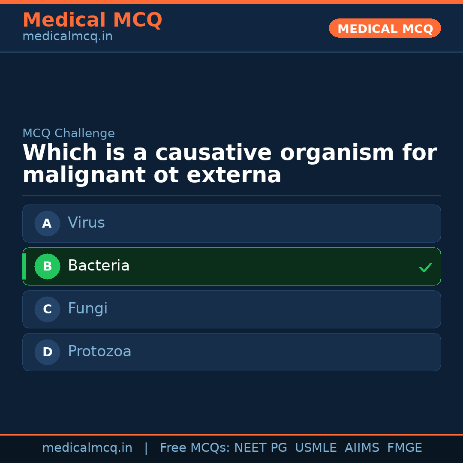Viewport: 463px width, 463px height.
Task: Click the circular A badge icon
Action: (x=47, y=223)
